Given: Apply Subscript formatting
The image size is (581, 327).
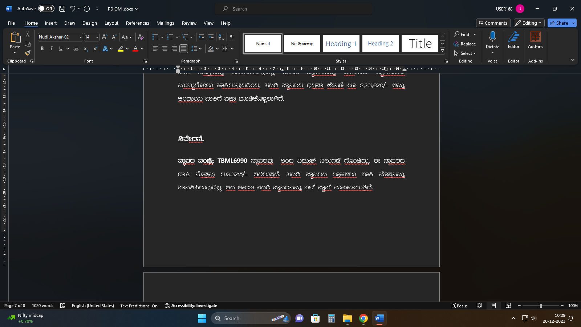Looking at the screenshot, I should pyautogui.click(x=86, y=49).
